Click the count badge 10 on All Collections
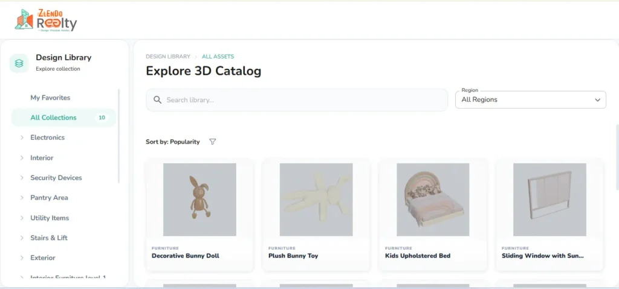The height and width of the screenshot is (289, 619). tap(102, 118)
